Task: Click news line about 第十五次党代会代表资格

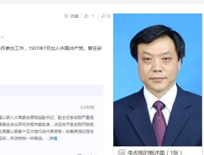Action: (47, 132)
